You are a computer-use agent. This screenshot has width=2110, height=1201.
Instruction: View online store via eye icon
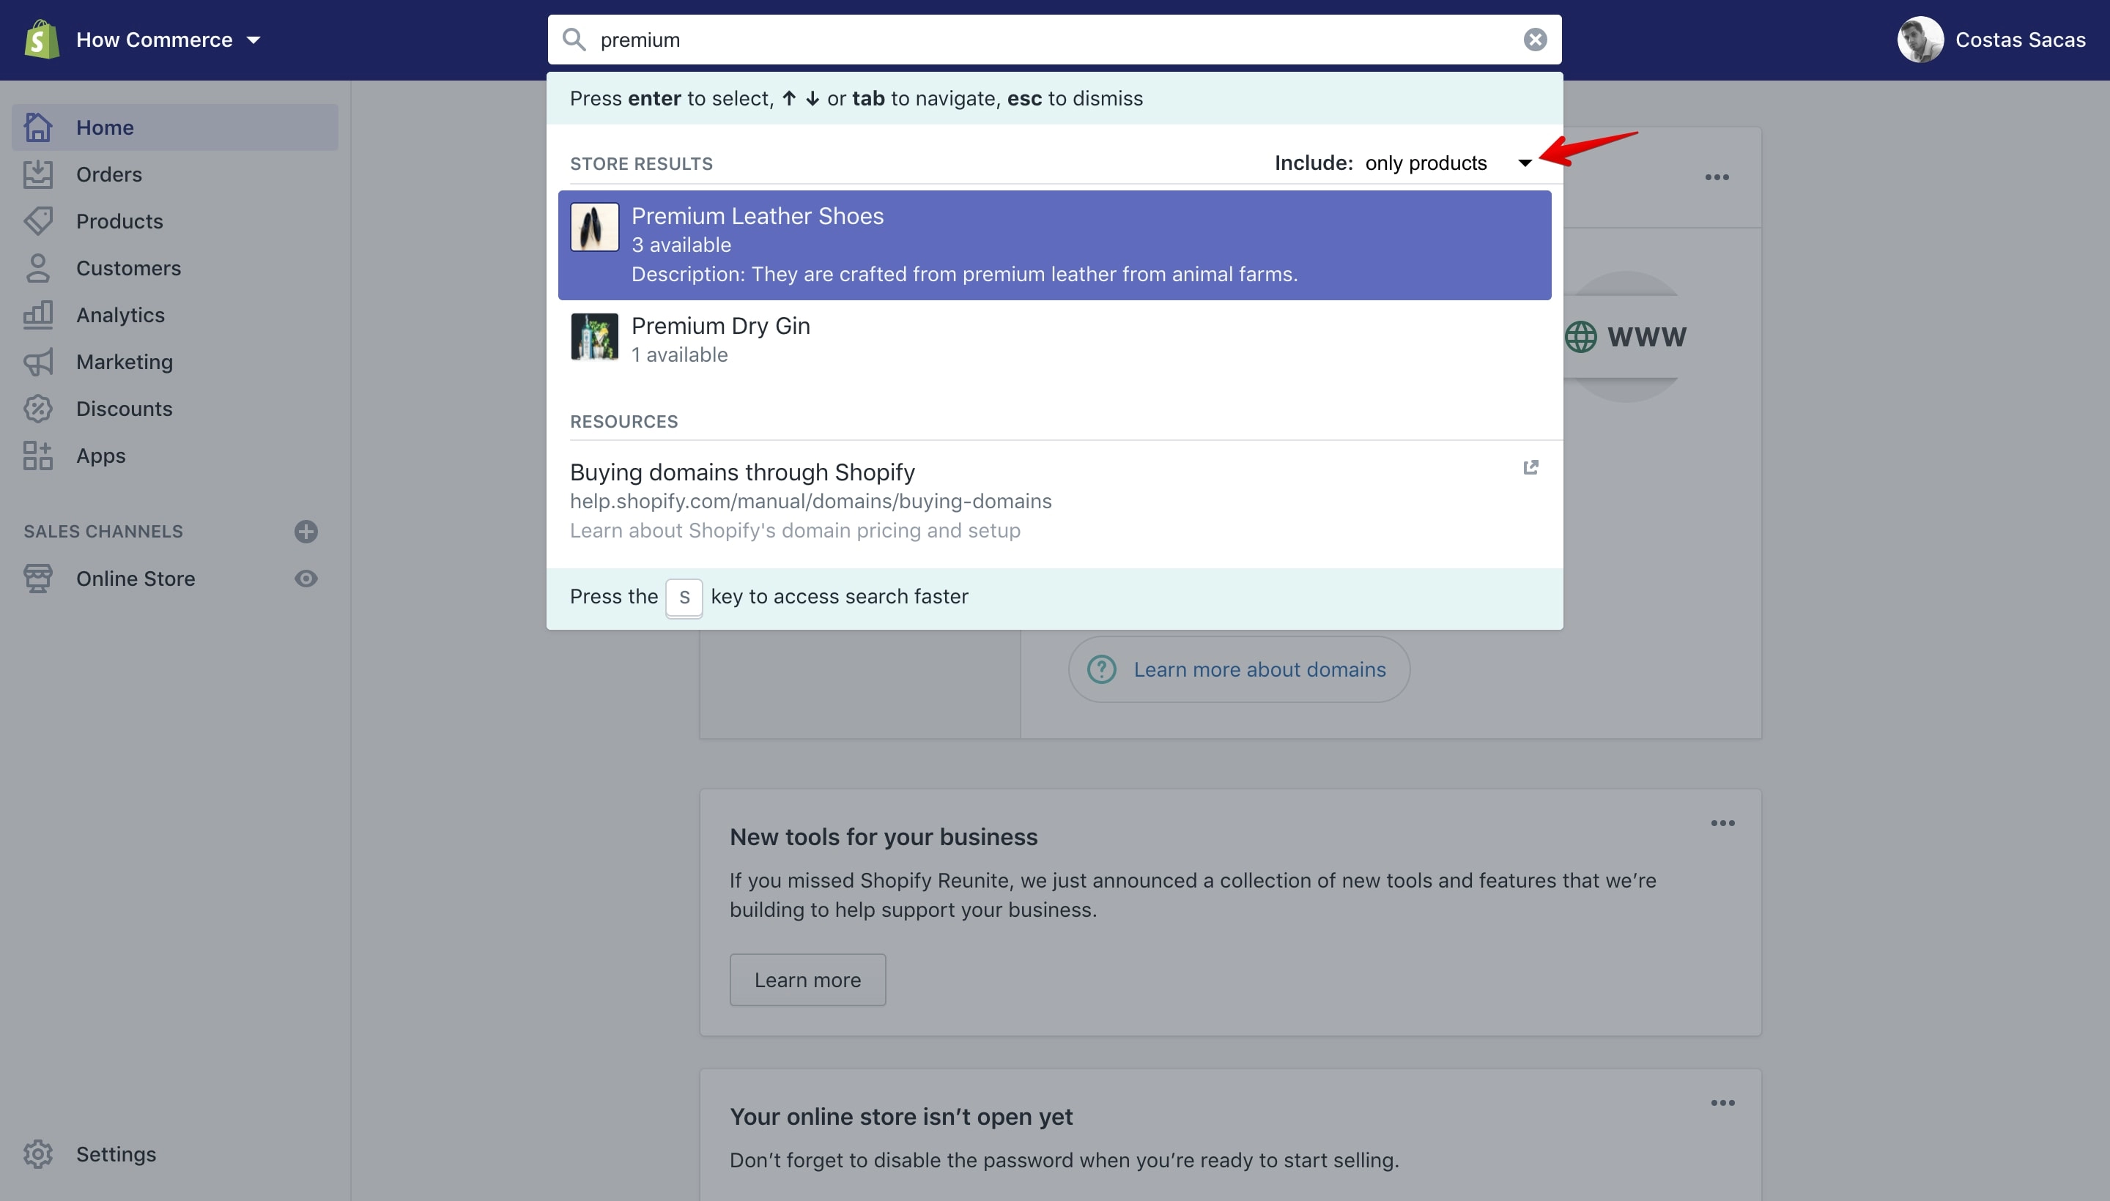[x=306, y=579]
